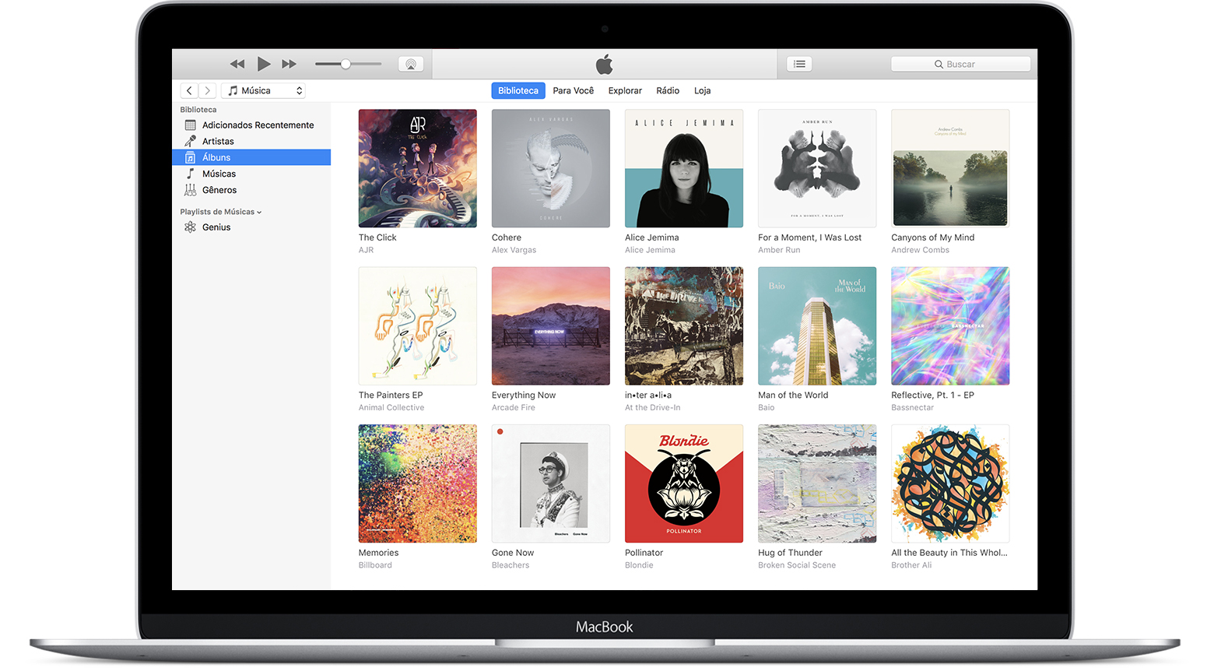Viewport: 1214px width, 668px height.
Task: Open the Alice Jemima album cover
Action: click(x=684, y=168)
